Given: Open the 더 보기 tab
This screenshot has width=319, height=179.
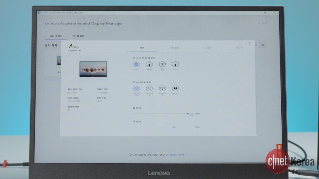Looking at the screenshot, I should 239,48.
